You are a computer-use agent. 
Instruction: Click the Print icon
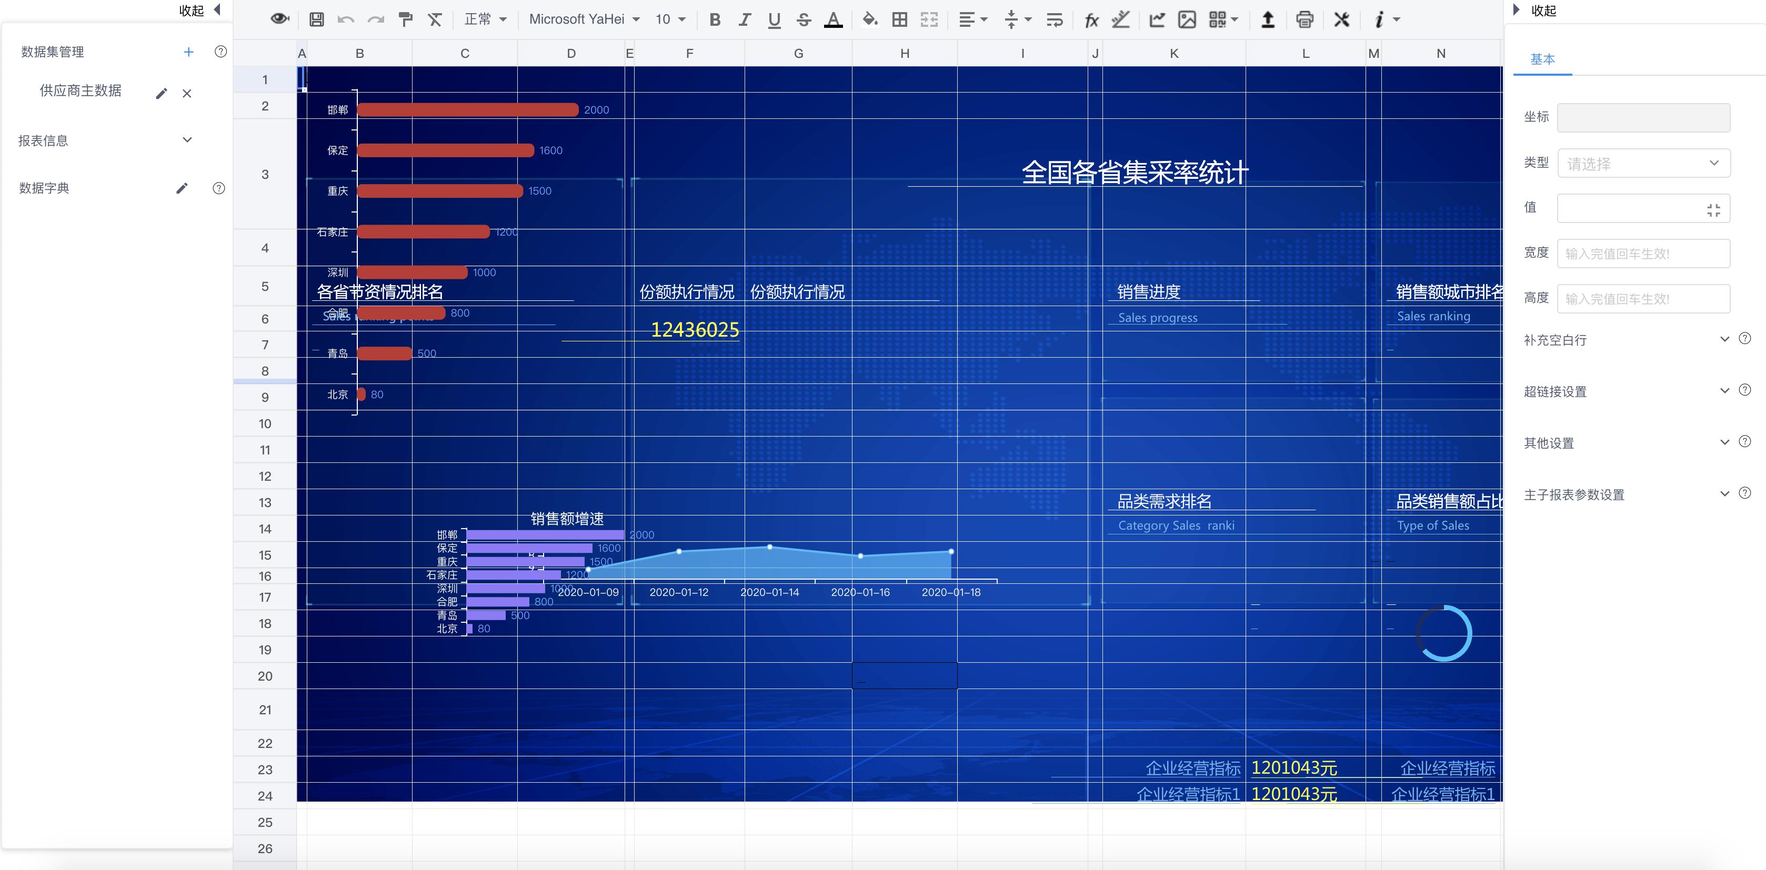1304,19
